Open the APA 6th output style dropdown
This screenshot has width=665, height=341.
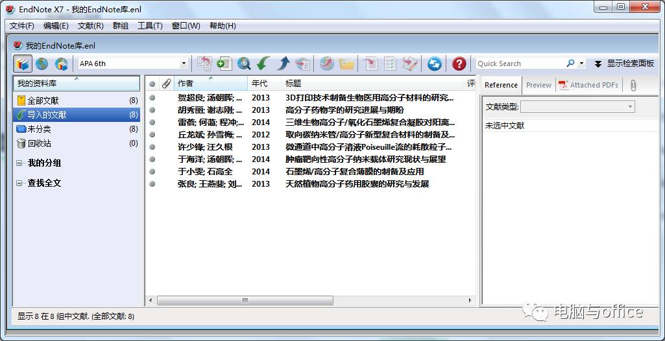click(184, 64)
